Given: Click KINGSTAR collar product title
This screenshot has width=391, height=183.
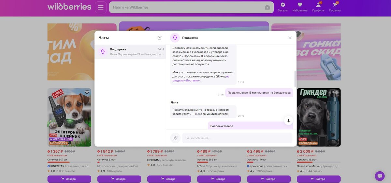Looking at the screenshot, I should pyautogui.click(x=69, y=166).
